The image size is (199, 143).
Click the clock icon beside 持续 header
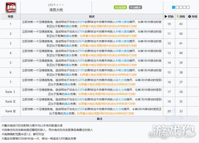(189, 17)
